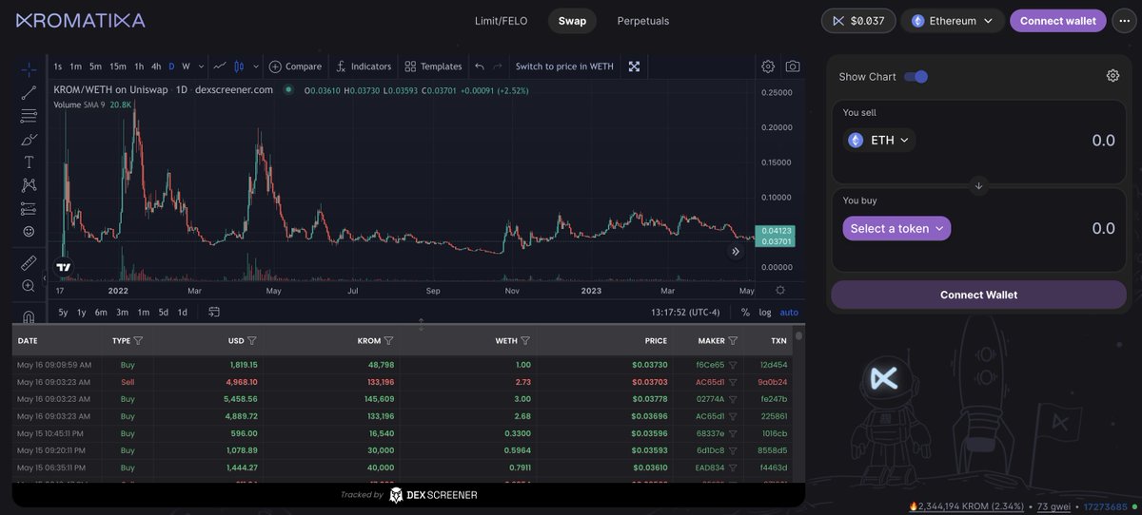
Task: Filter by maker f6Ce65 funnel
Action: point(733,365)
